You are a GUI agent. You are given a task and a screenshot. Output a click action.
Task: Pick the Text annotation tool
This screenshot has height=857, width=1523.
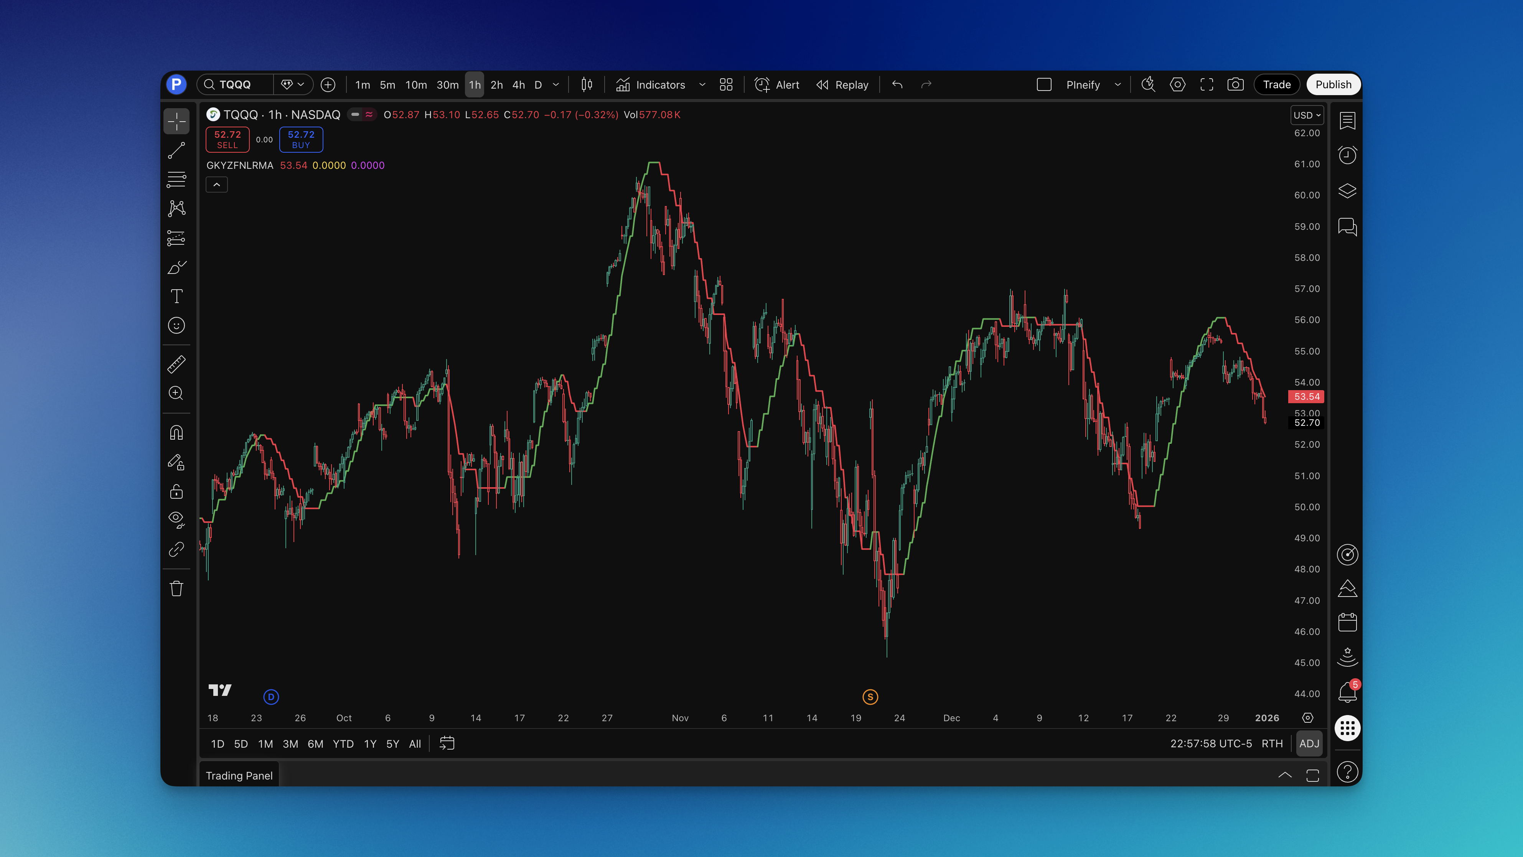[x=176, y=297]
